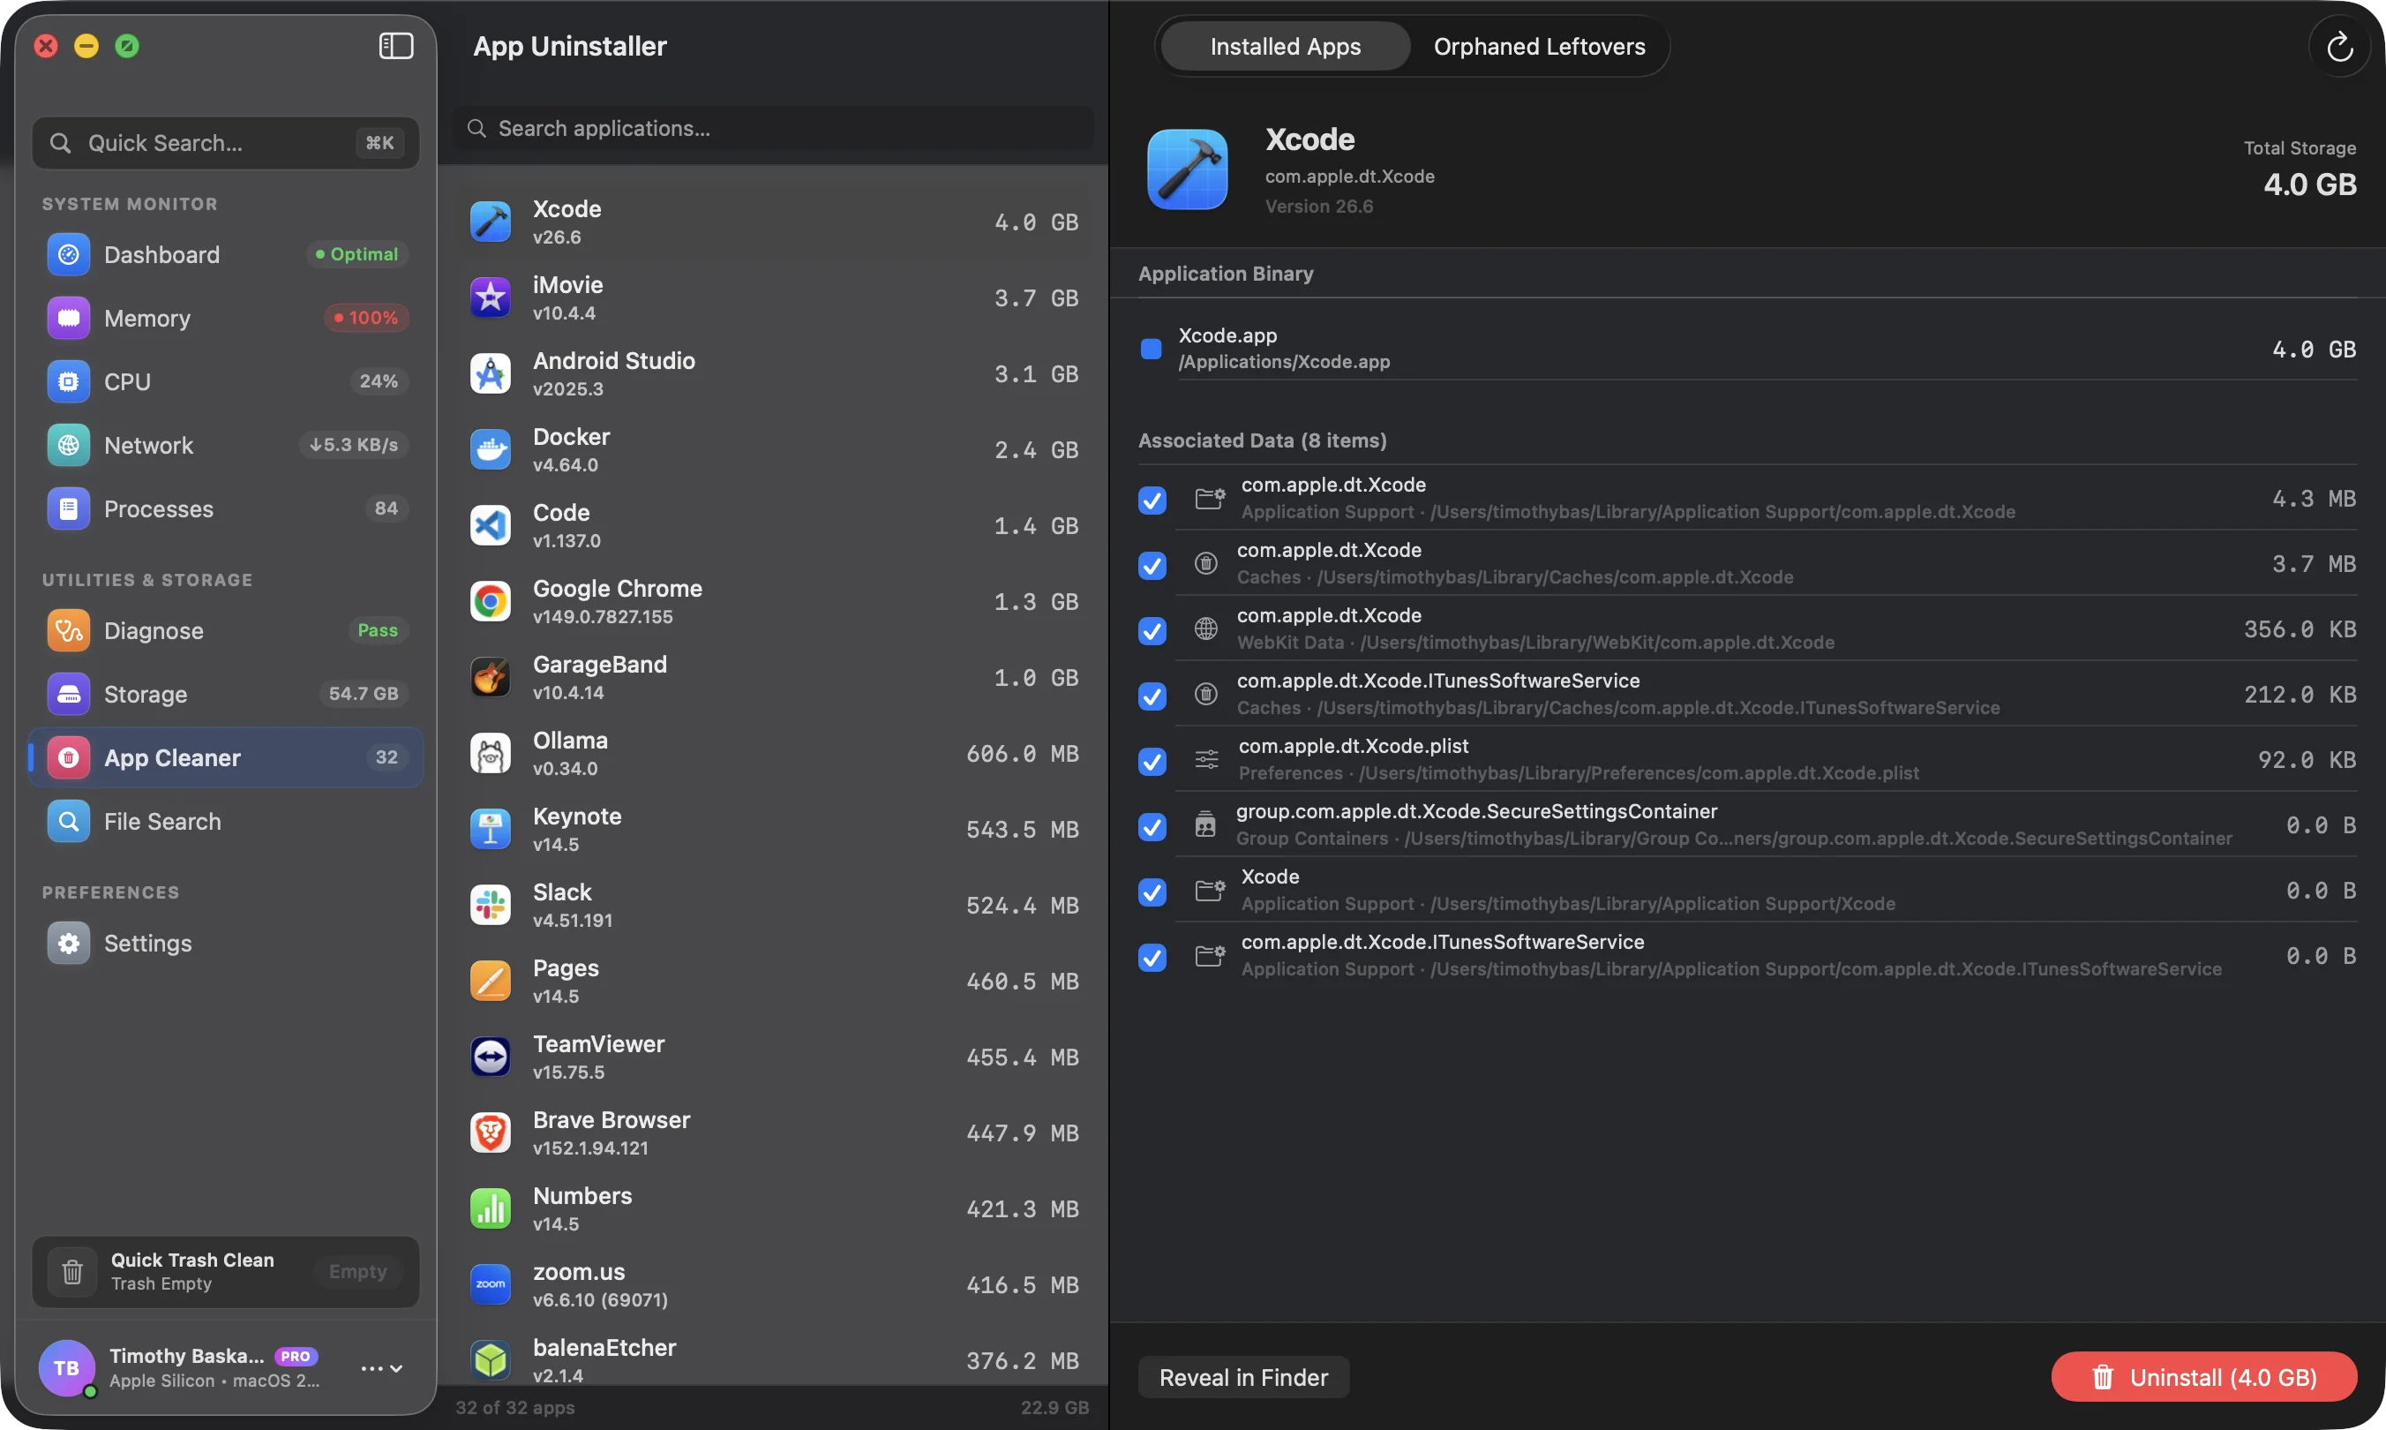Image resolution: width=2386 pixels, height=1430 pixels.
Task: Open Settings in the sidebar
Action: (225, 943)
